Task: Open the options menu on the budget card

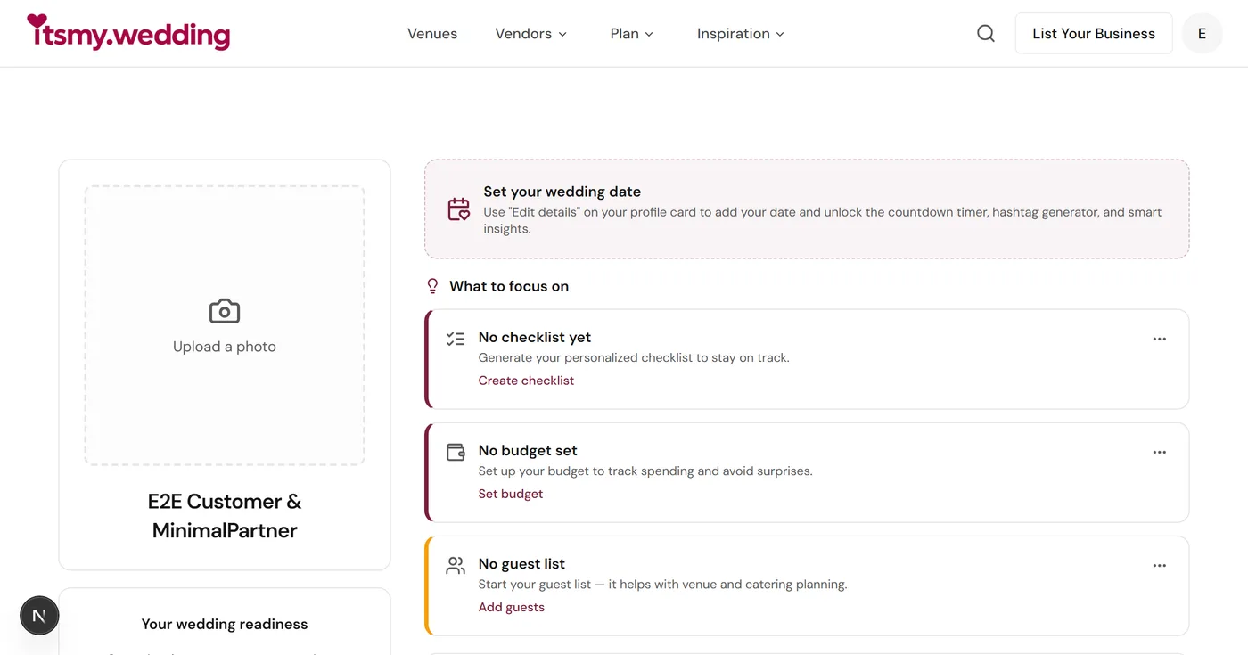Action: 1159,452
